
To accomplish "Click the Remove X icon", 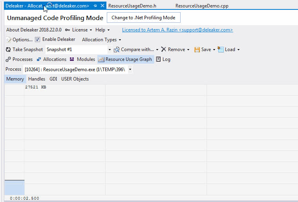I will tap(164, 50).
